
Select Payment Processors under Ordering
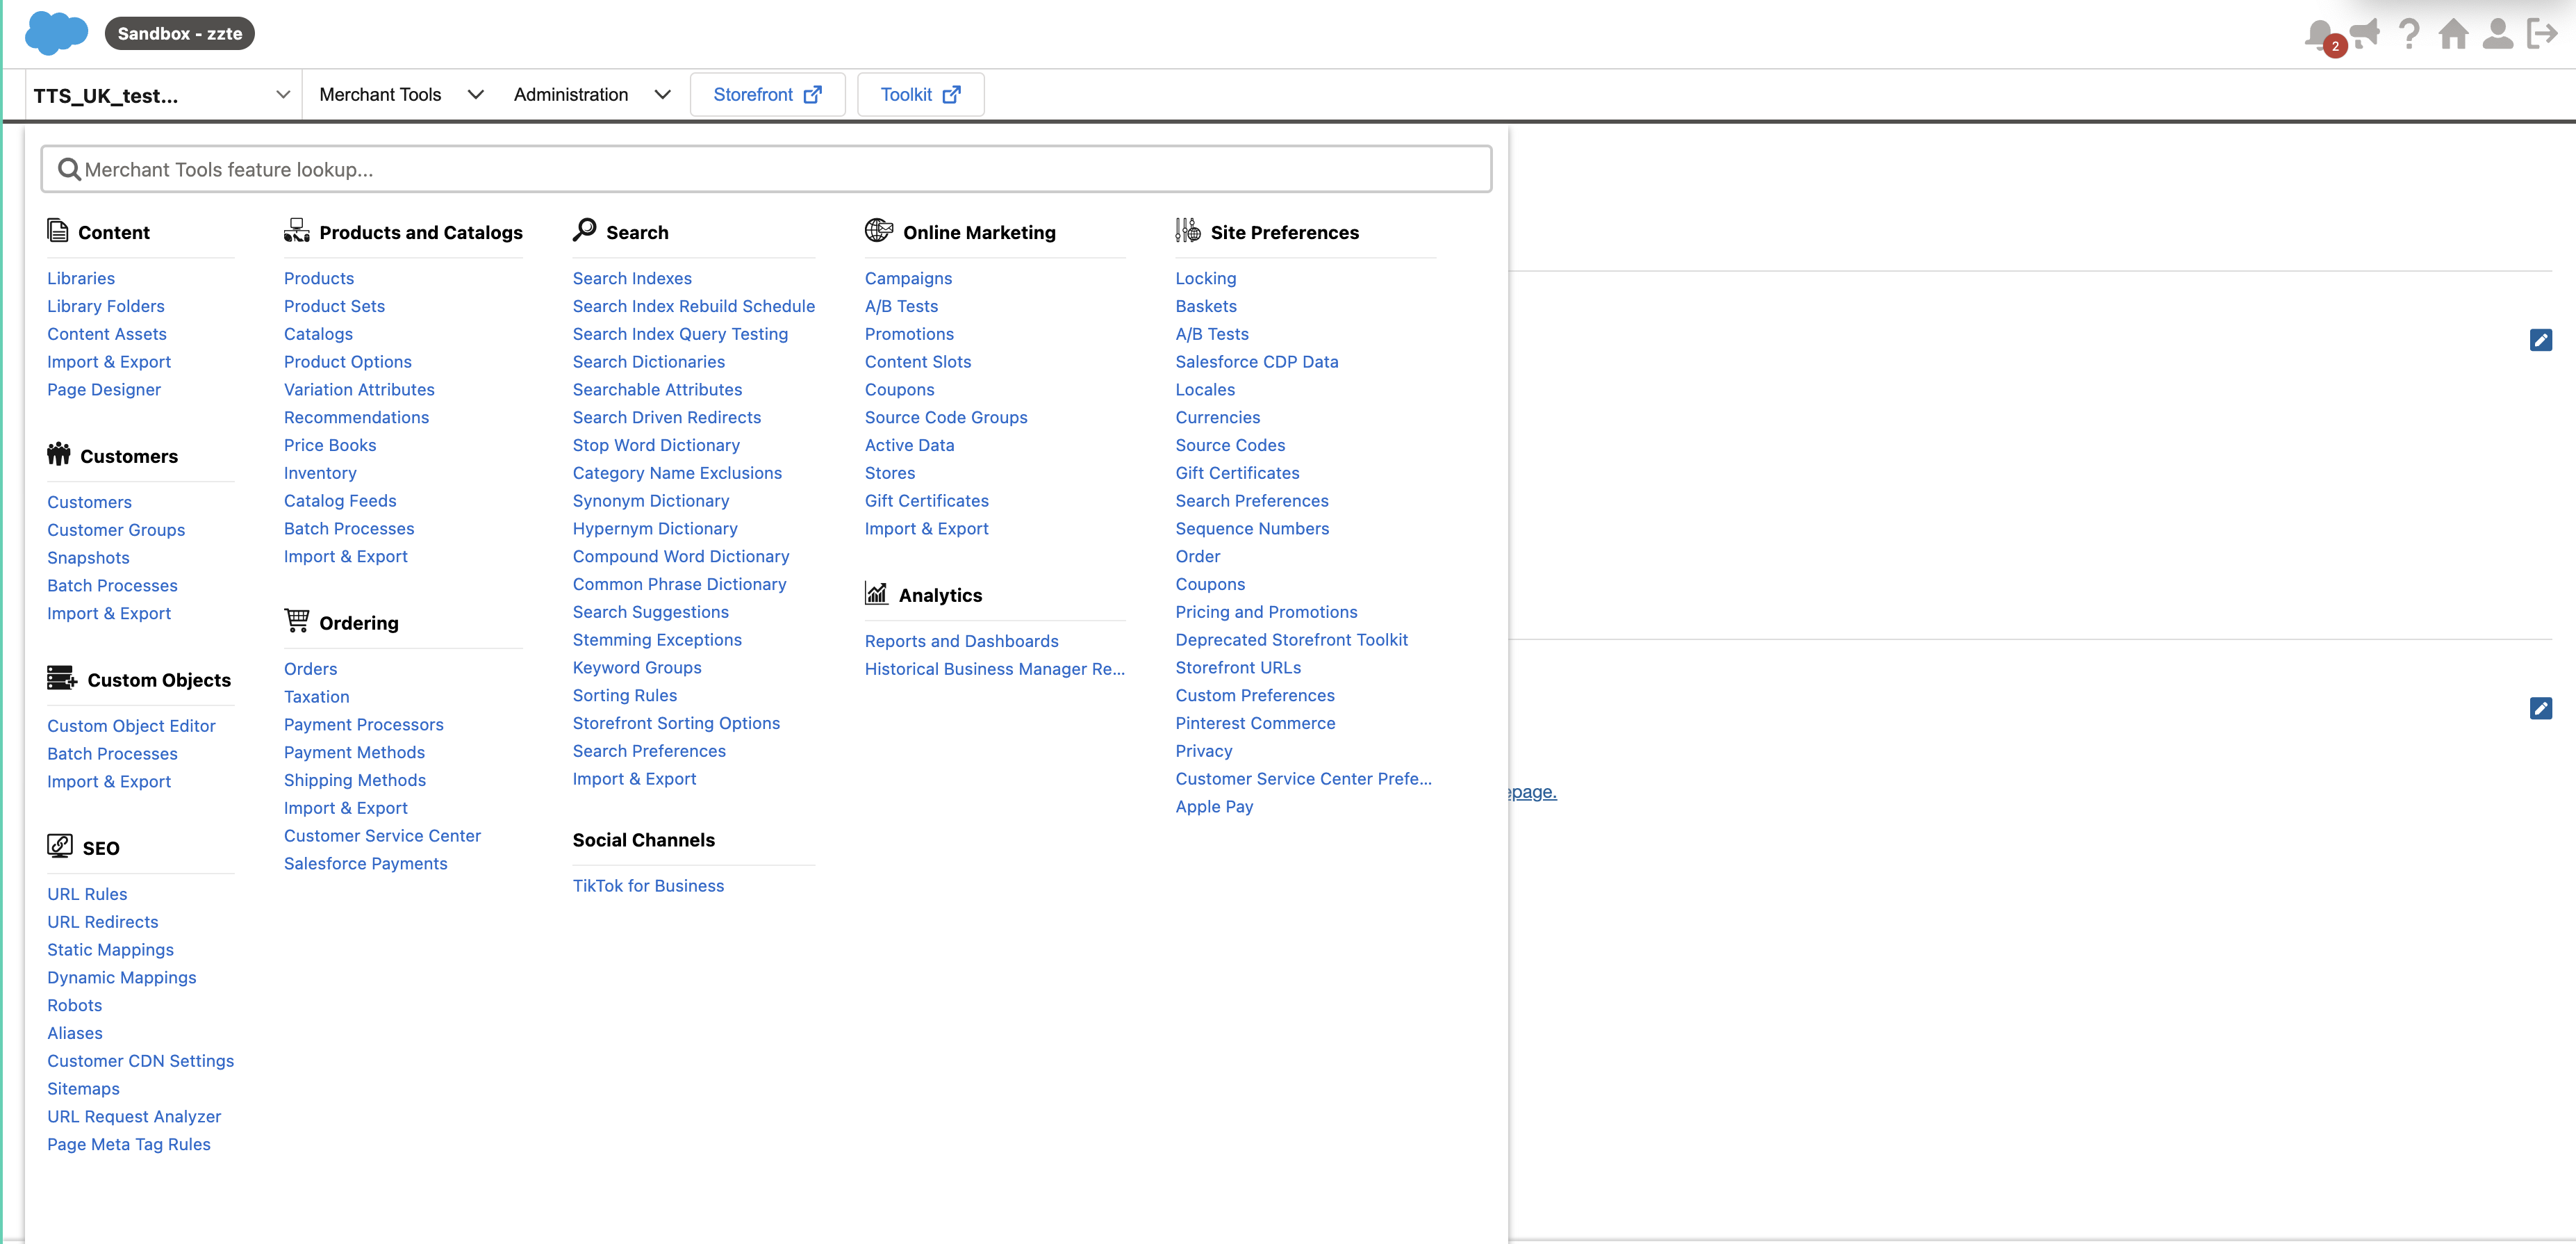[x=363, y=724]
